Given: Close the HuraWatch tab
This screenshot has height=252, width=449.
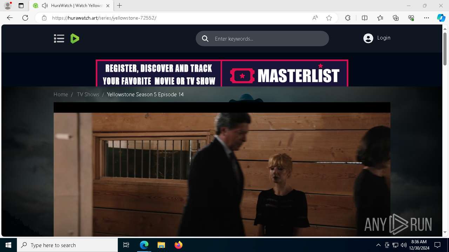Looking at the screenshot, I should (x=108, y=6).
